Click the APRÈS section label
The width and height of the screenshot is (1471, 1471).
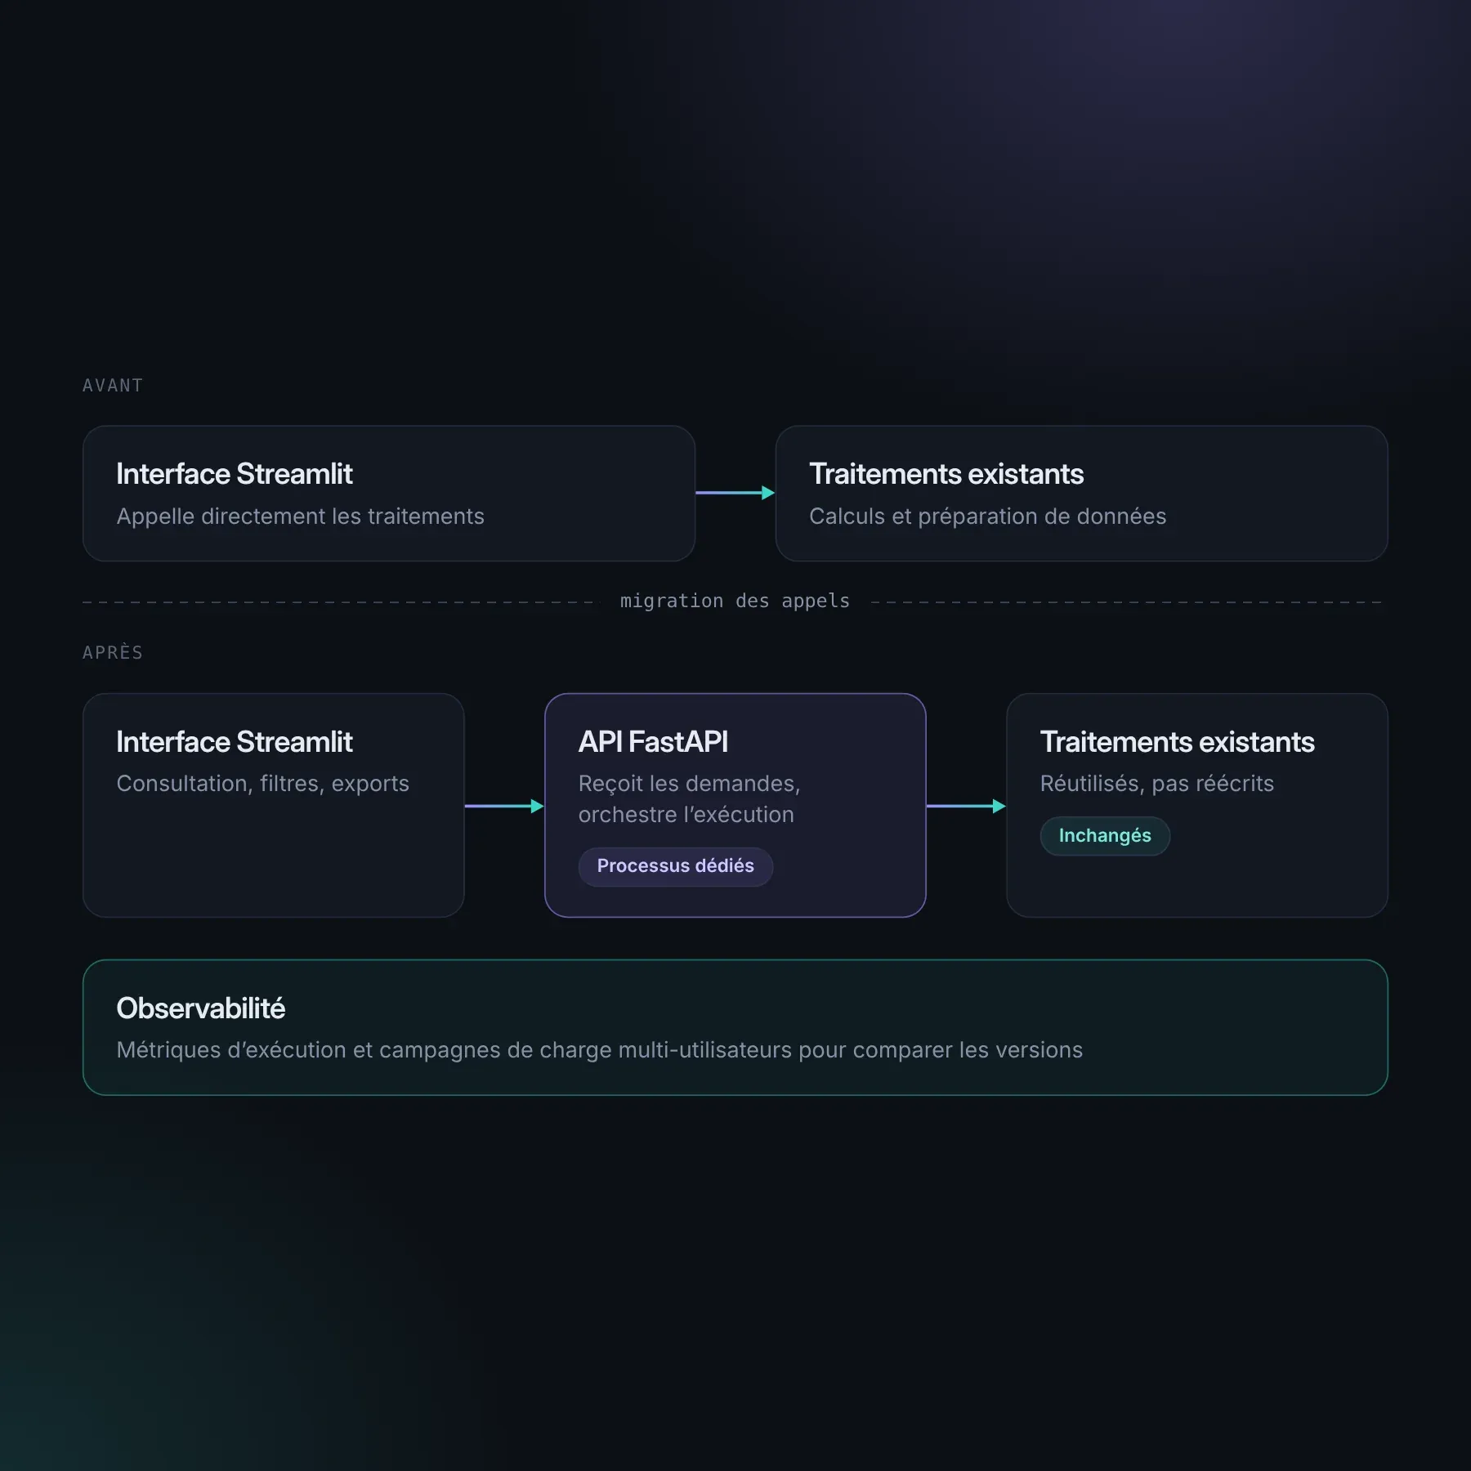click(x=113, y=652)
